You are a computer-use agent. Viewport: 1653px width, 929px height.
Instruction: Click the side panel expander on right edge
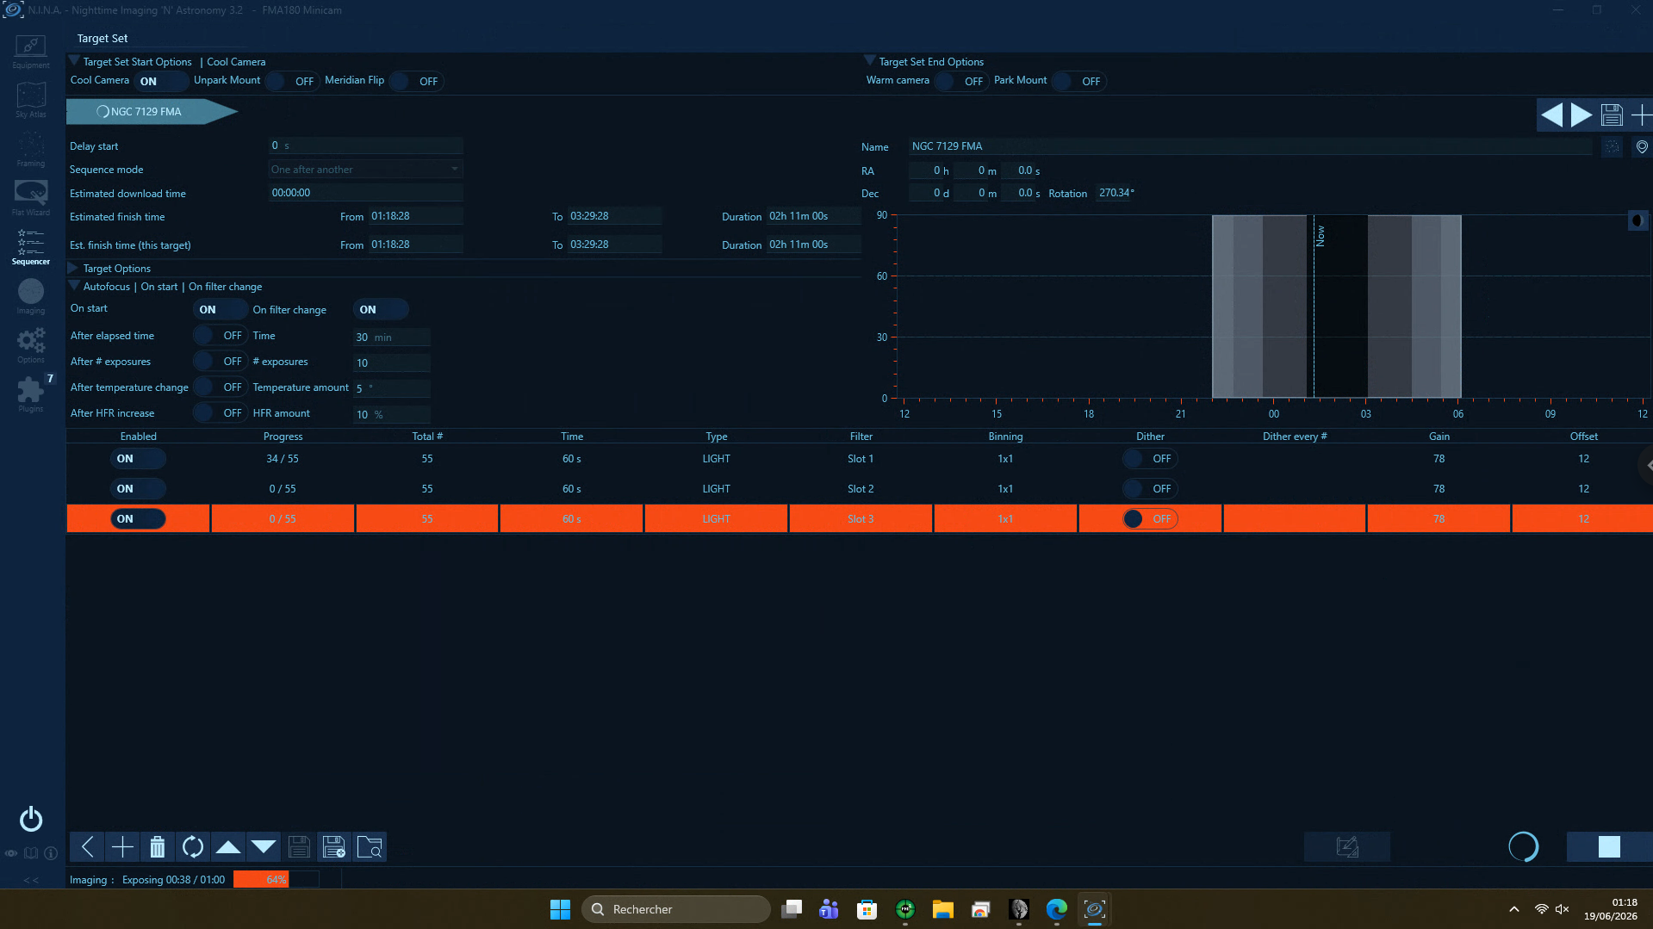(1647, 465)
